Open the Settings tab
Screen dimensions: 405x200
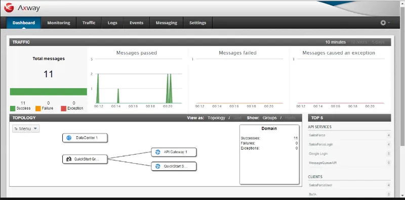pos(197,23)
